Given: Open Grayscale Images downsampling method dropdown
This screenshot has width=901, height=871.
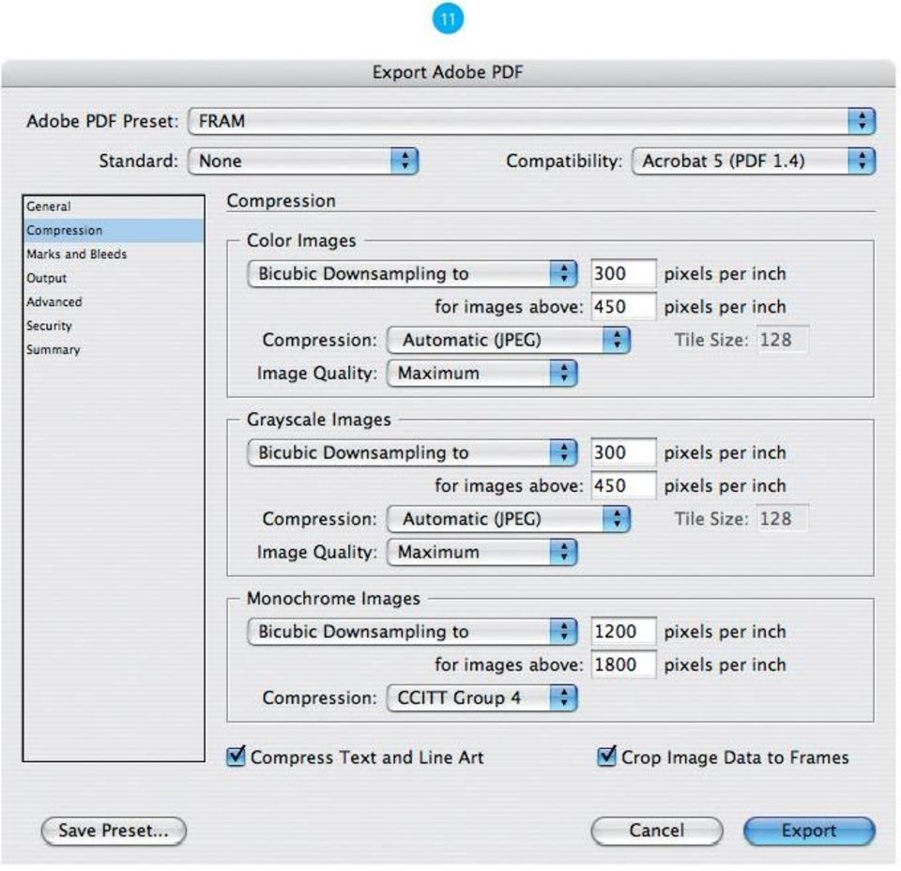Looking at the screenshot, I should click(x=412, y=452).
